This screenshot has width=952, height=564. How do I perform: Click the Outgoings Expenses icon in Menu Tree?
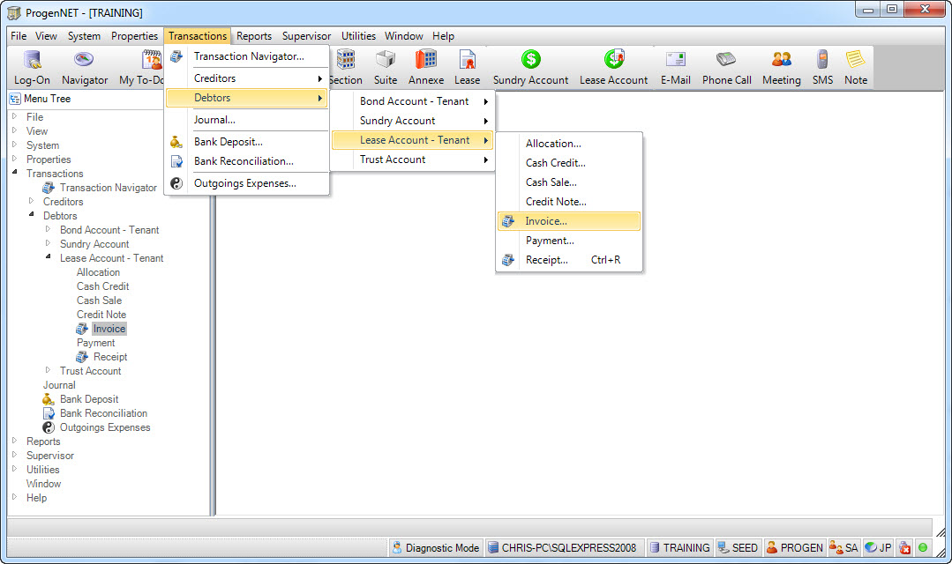point(49,427)
